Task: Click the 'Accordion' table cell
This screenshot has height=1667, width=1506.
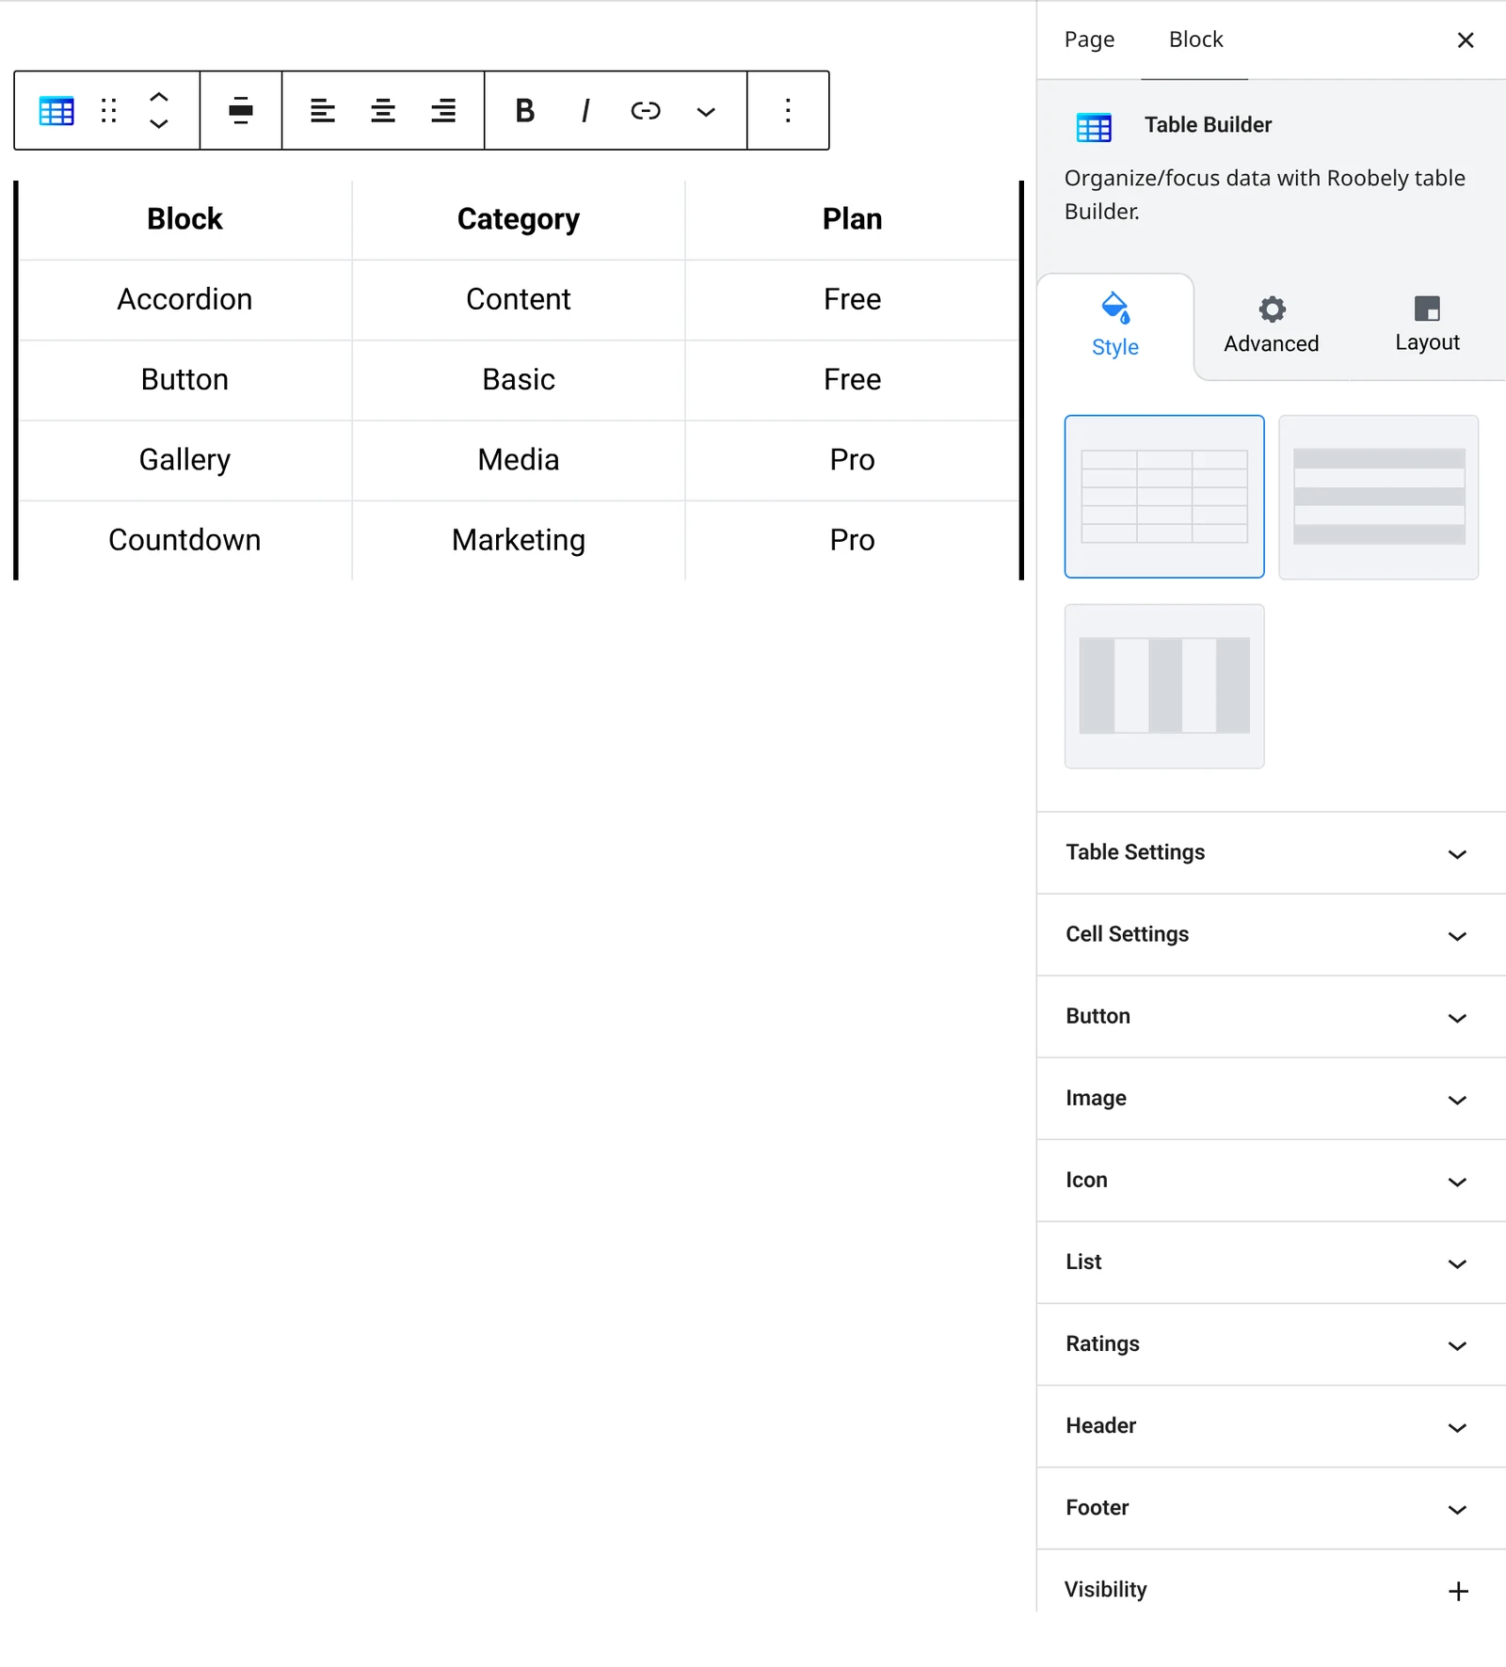Action: pyautogui.click(x=185, y=300)
